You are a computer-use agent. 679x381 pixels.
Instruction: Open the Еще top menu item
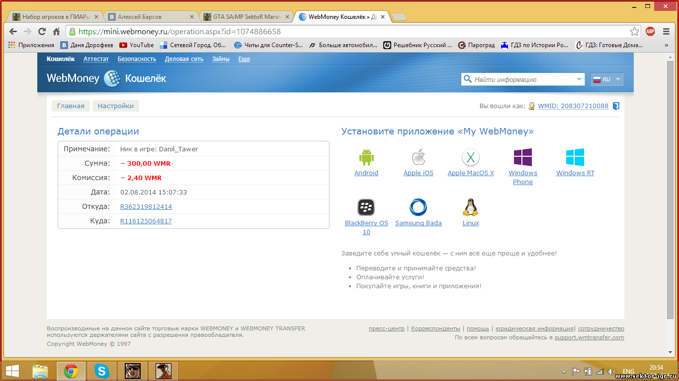click(x=244, y=59)
